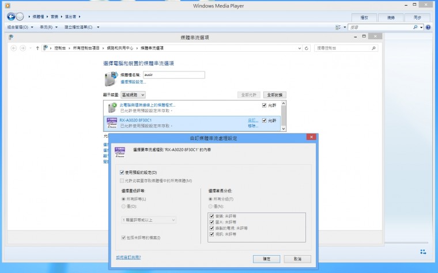438x273 pixels.
Task: Click the Customize link for RX-A3020
Action: click(x=253, y=120)
